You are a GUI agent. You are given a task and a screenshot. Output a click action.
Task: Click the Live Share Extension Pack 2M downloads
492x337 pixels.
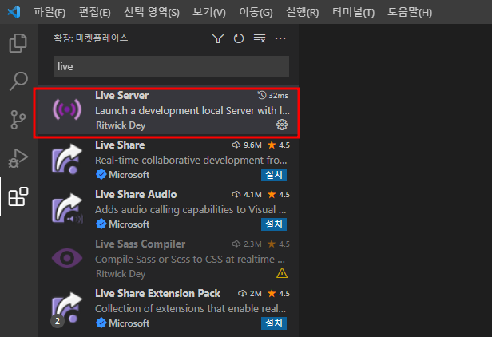[x=250, y=294]
